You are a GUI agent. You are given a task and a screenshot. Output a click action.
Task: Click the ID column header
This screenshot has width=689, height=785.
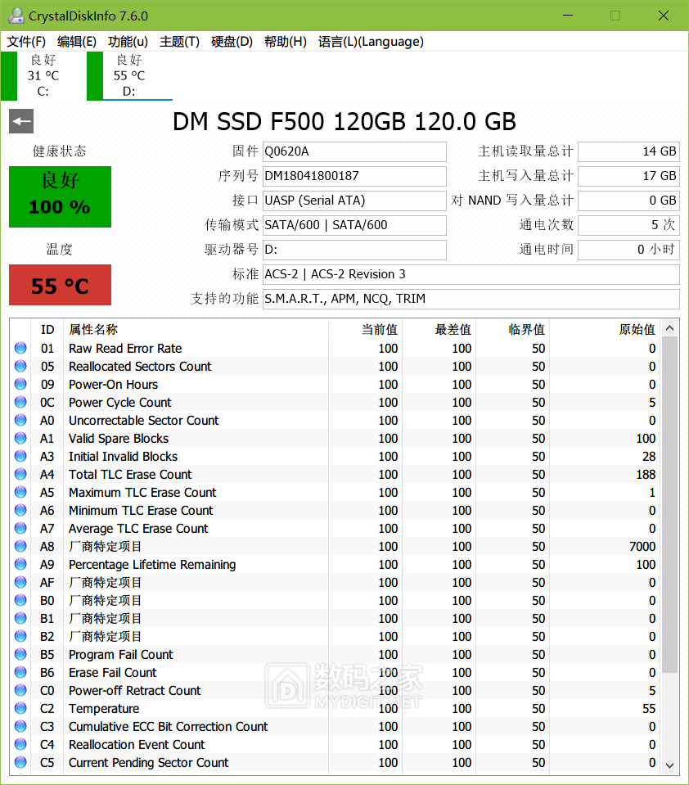pyautogui.click(x=47, y=329)
